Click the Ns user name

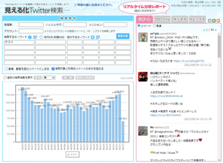point(152,127)
